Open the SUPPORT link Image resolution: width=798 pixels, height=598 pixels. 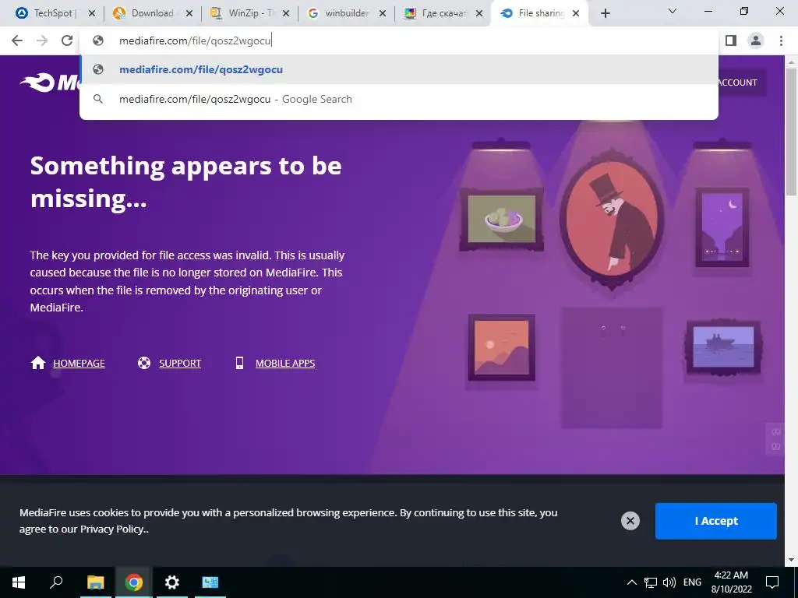pos(180,363)
